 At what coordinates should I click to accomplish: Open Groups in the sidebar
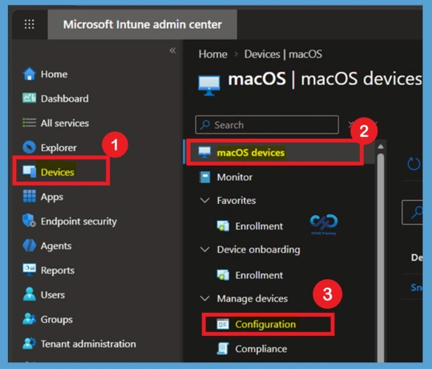pos(57,320)
